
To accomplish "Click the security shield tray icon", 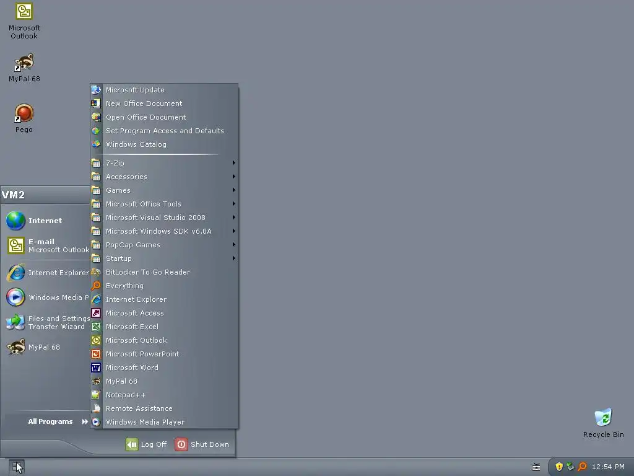I will [559, 467].
